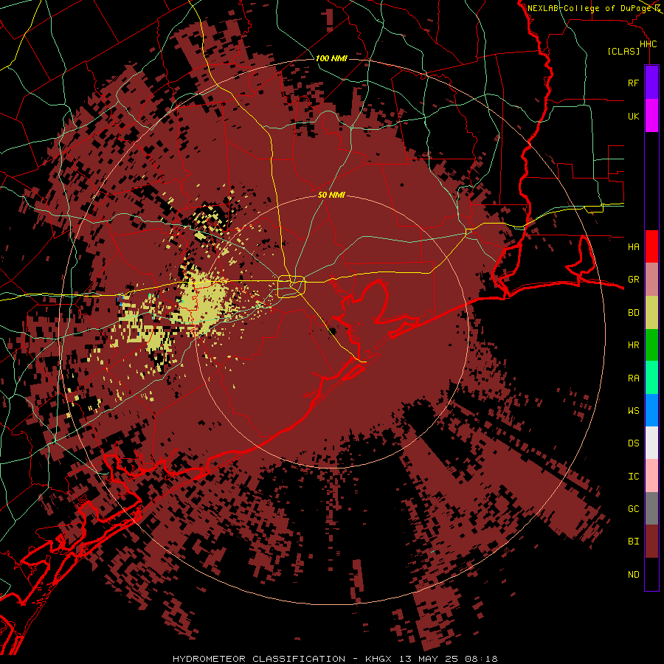Screen dimensions: 664x664
Task: Click the [CLAS] units label
Action: pyautogui.click(x=623, y=51)
